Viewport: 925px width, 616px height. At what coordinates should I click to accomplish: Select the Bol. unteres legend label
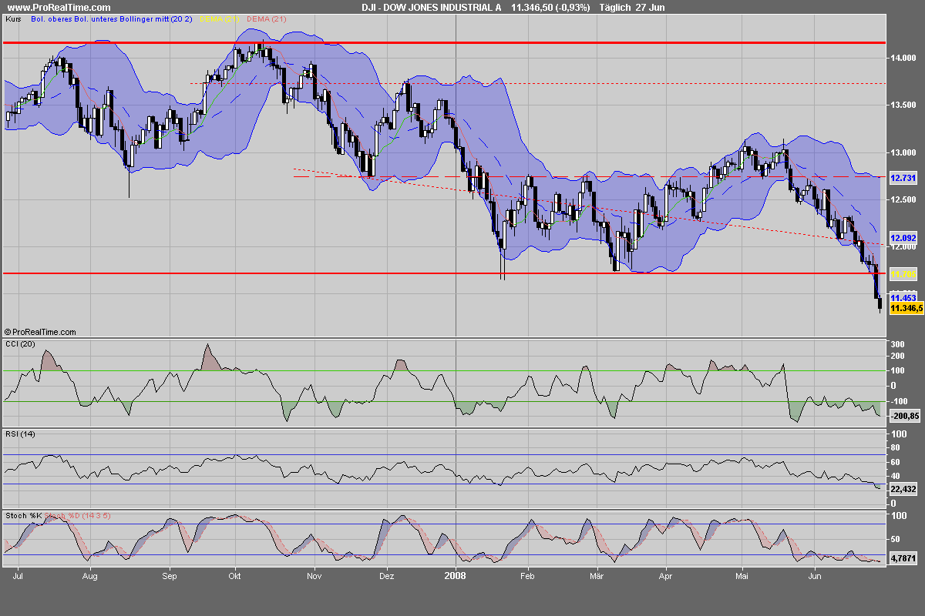pyautogui.click(x=96, y=18)
